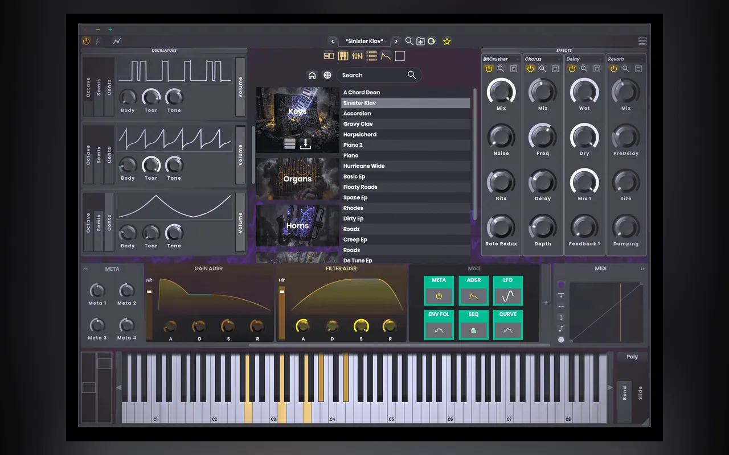The image size is (729, 455).
Task: Select the Floaty Roads preset
Action: click(x=406, y=187)
